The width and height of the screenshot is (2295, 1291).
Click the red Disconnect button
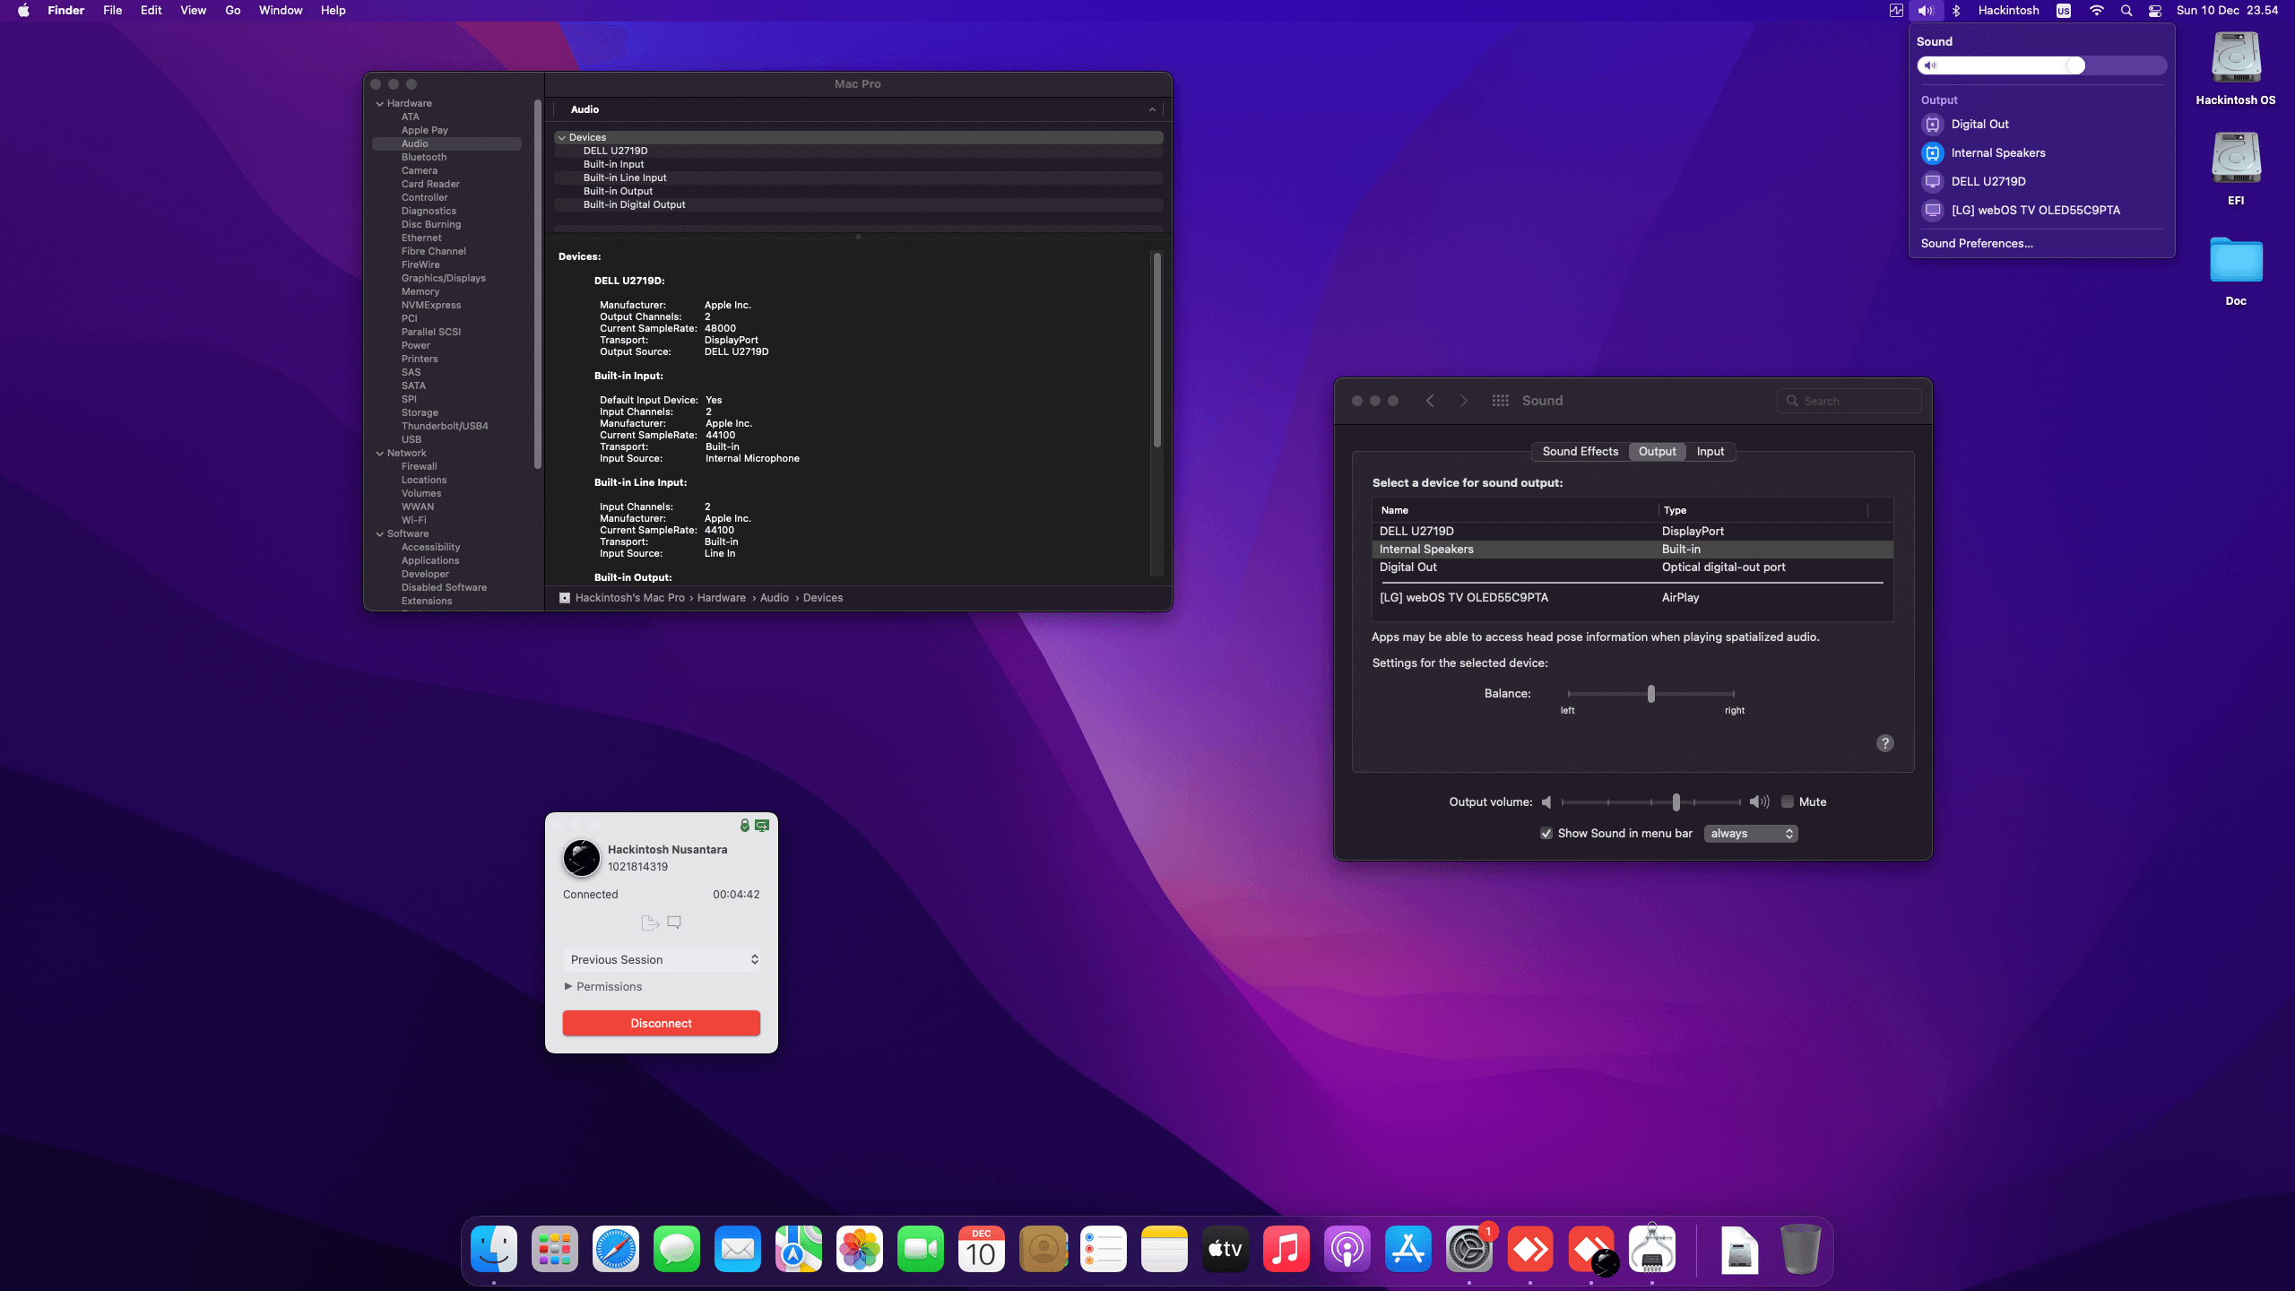pyautogui.click(x=662, y=1023)
